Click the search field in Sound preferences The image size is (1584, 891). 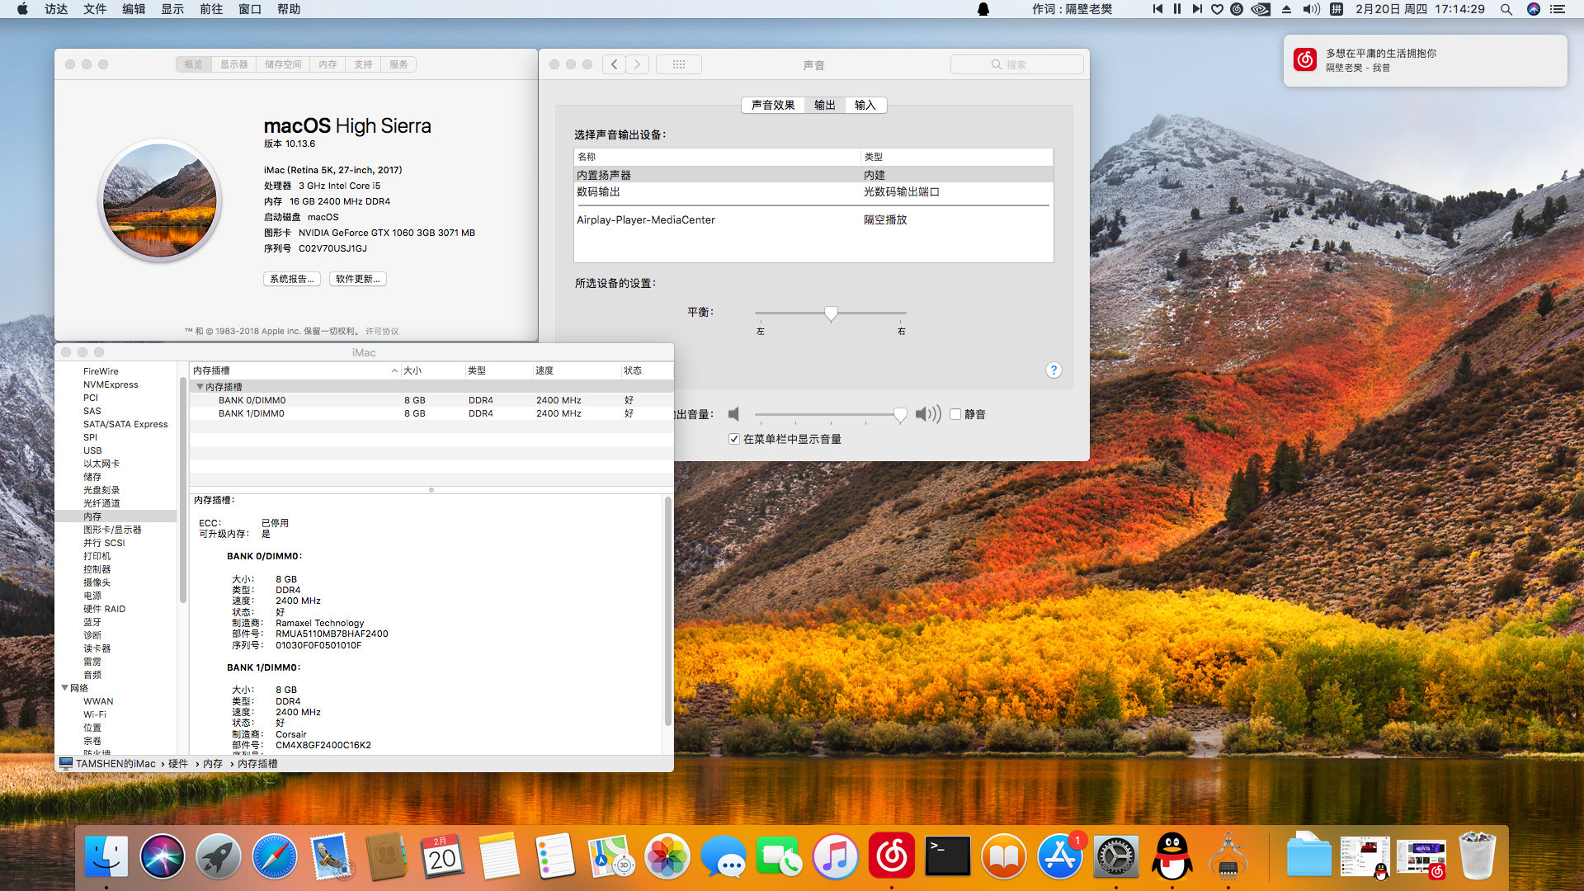1016,64
